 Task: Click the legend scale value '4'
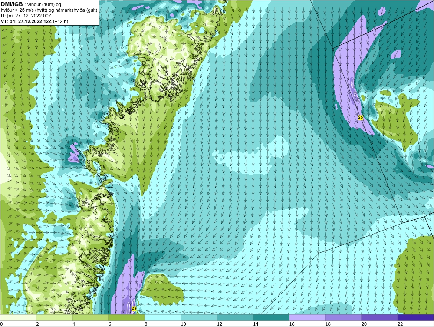click(74, 324)
